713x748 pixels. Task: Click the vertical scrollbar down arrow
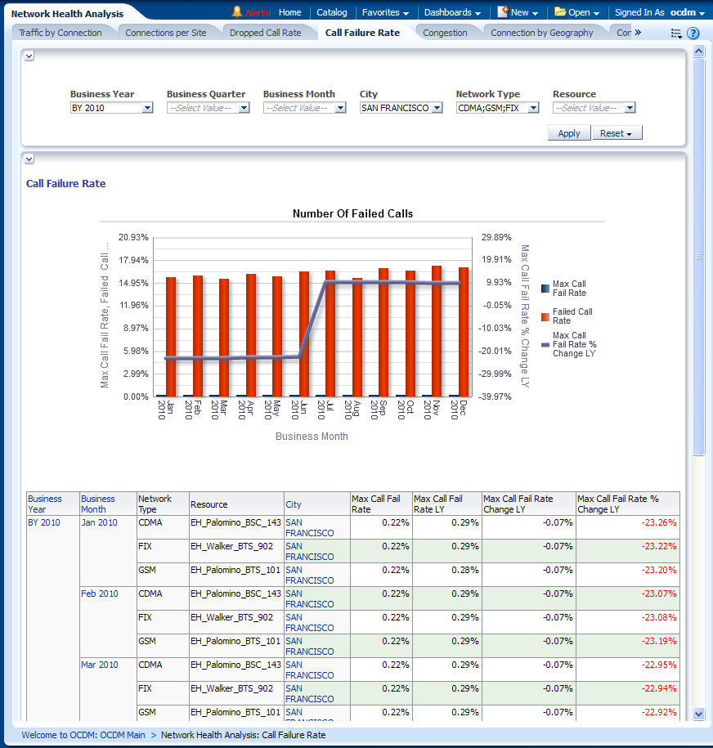click(x=698, y=714)
